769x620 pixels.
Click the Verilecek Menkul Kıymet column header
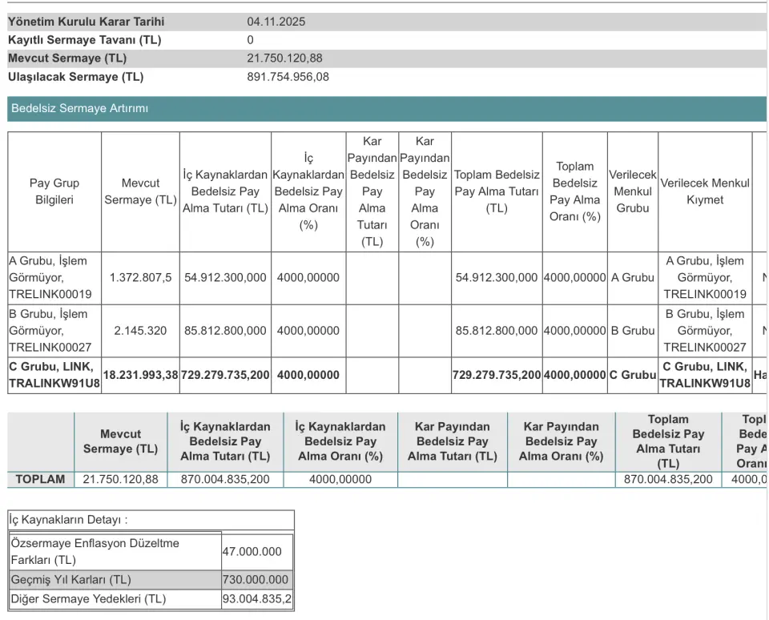point(705,191)
